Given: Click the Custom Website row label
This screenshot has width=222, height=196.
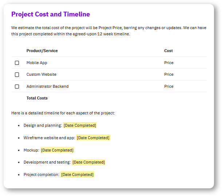Looking at the screenshot, I should 41,74.
